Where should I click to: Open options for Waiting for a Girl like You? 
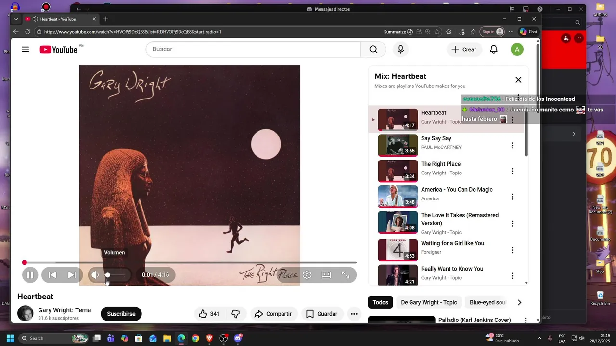click(x=513, y=250)
